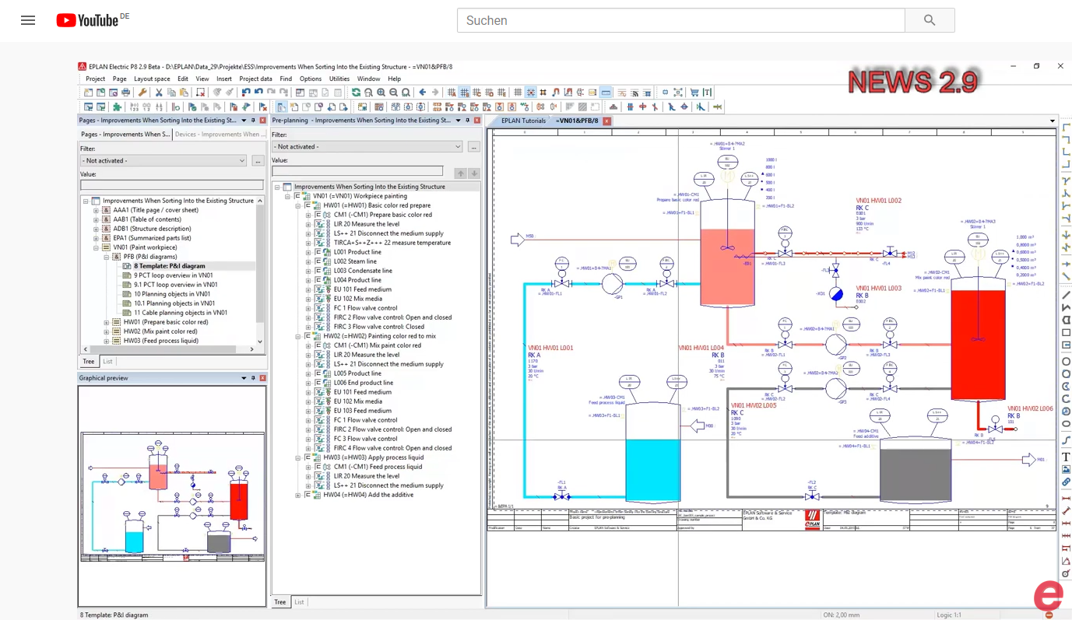Screen dimensions: 1072x620
Task: Expand HW01 (Prepare basic color red) in Pages
Action: coord(107,322)
